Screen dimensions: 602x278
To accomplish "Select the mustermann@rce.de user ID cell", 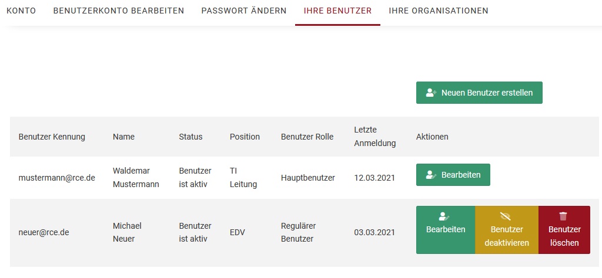I will pyautogui.click(x=57, y=178).
